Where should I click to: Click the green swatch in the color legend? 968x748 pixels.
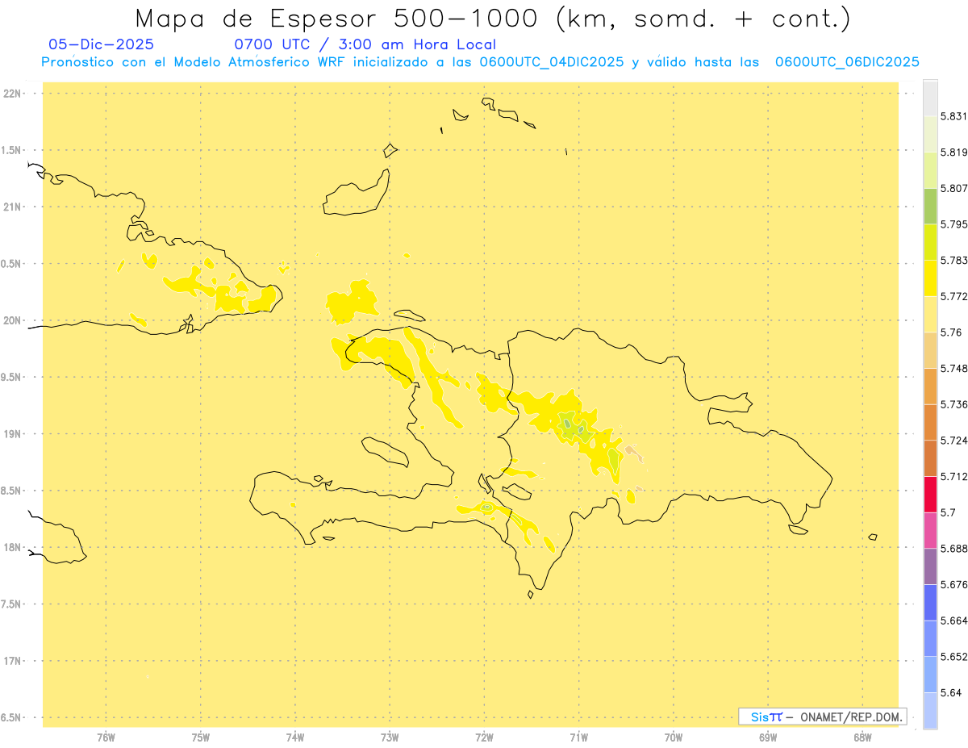[x=930, y=206]
